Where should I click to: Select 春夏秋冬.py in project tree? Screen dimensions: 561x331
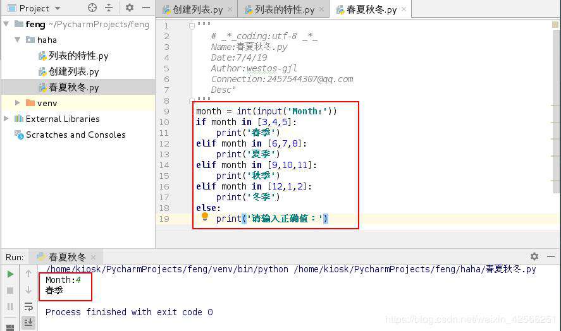pos(68,87)
